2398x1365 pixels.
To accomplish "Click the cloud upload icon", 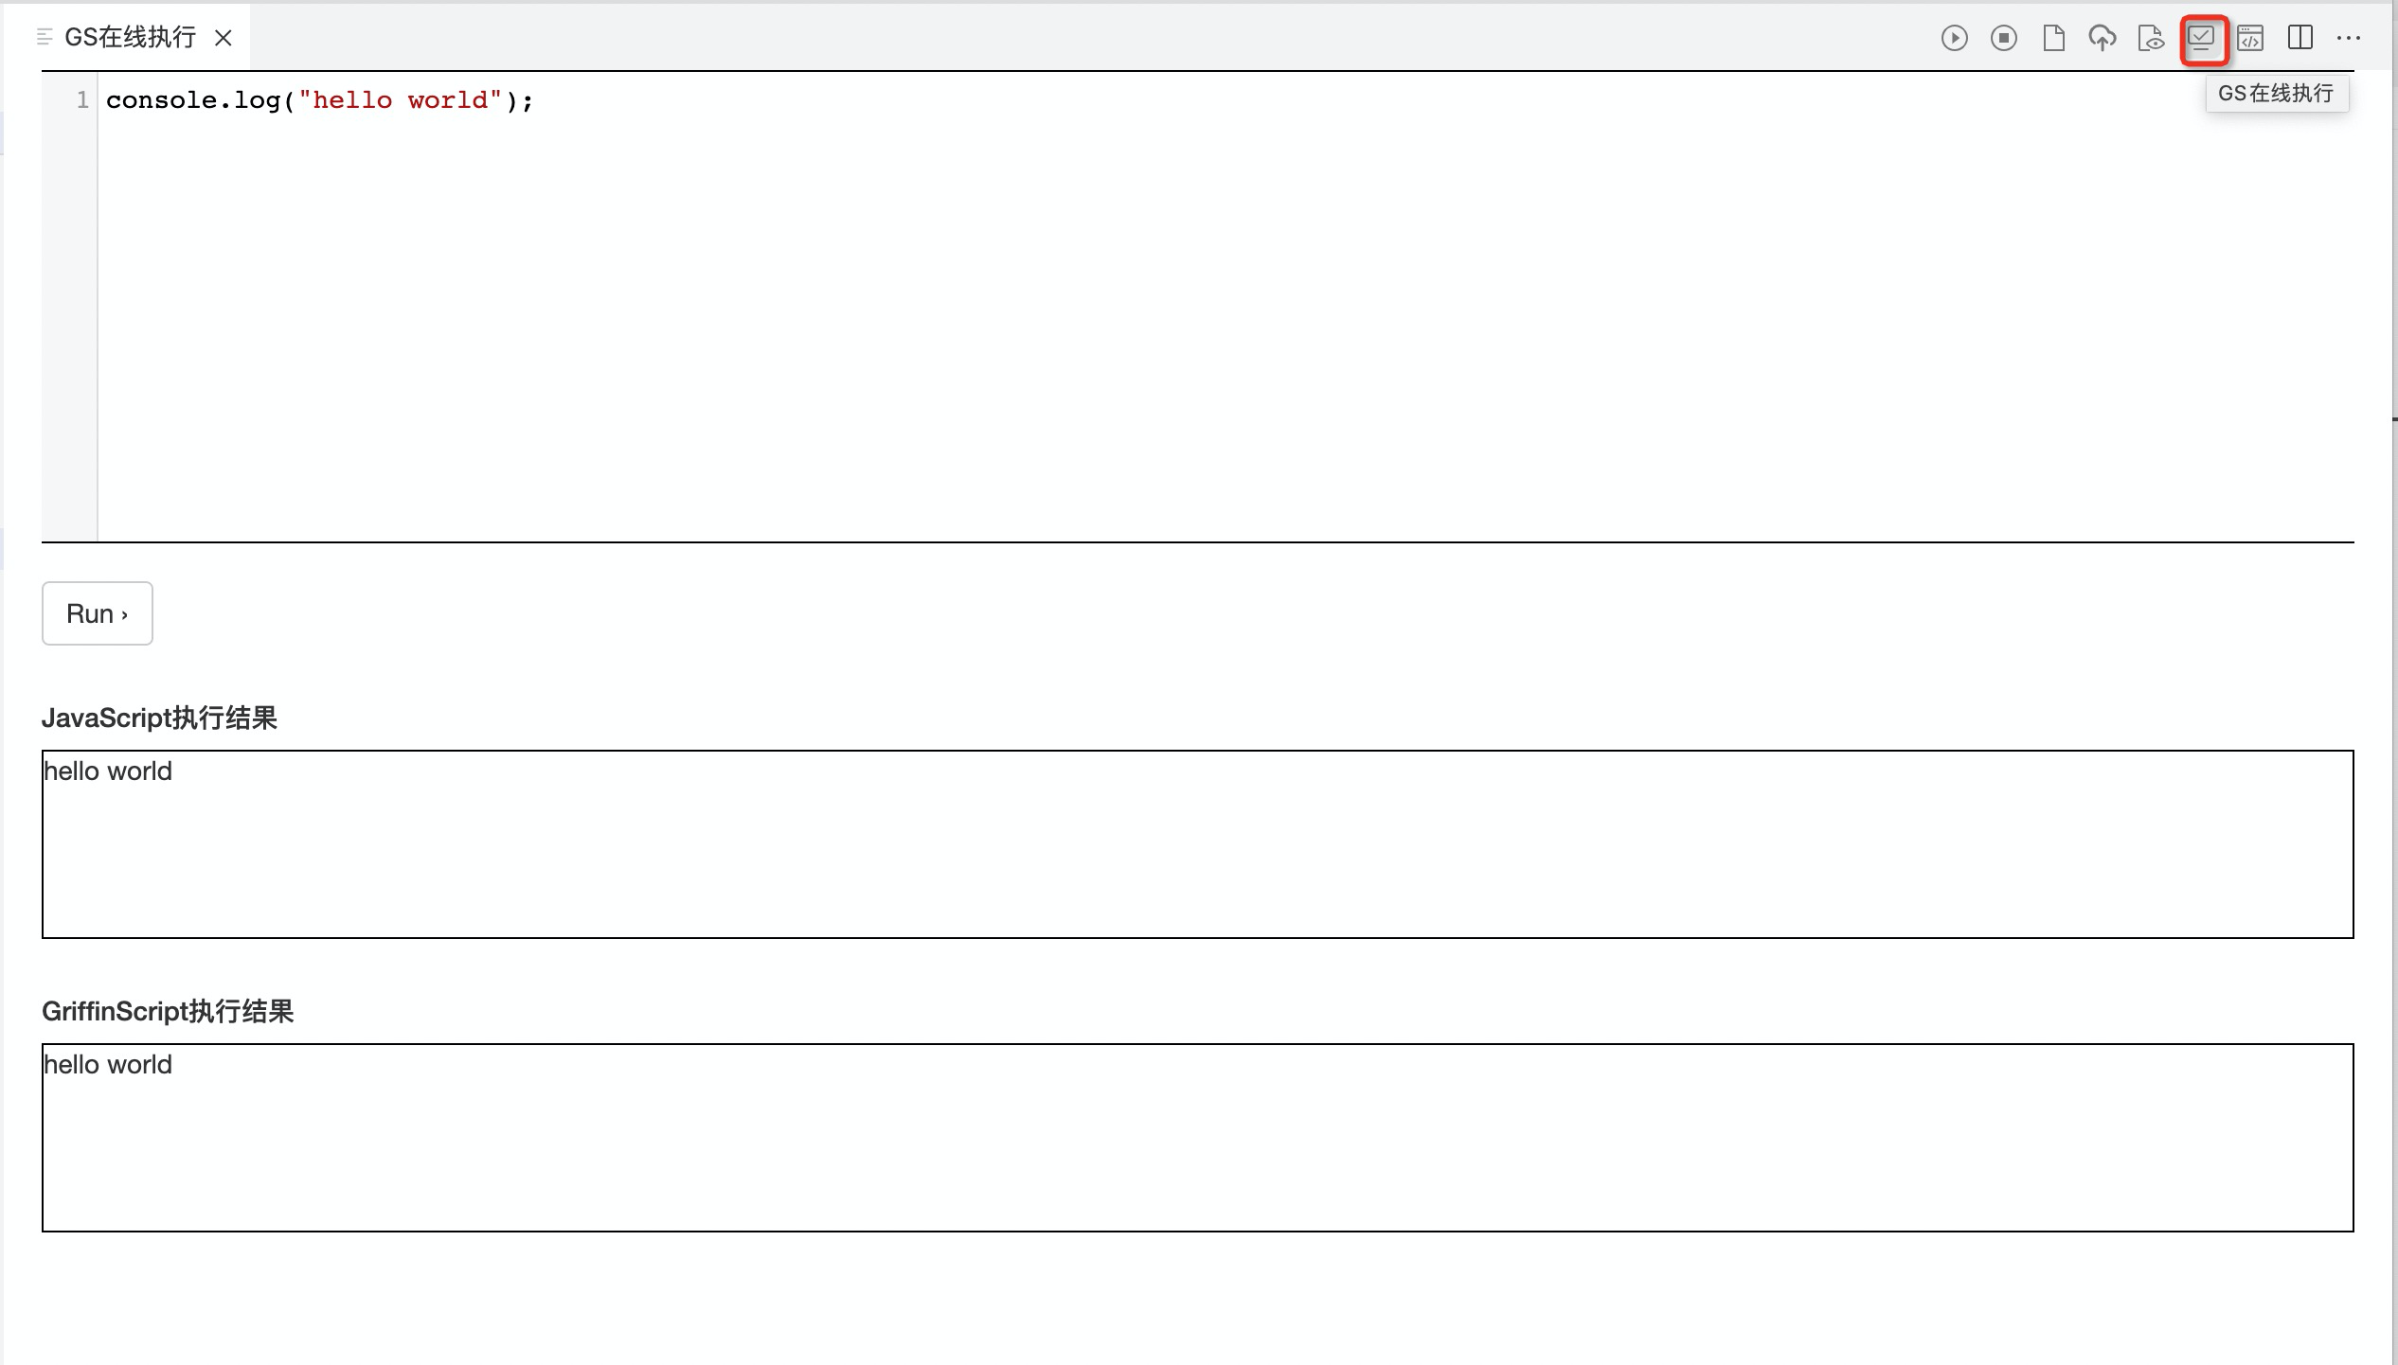I will tap(2103, 38).
